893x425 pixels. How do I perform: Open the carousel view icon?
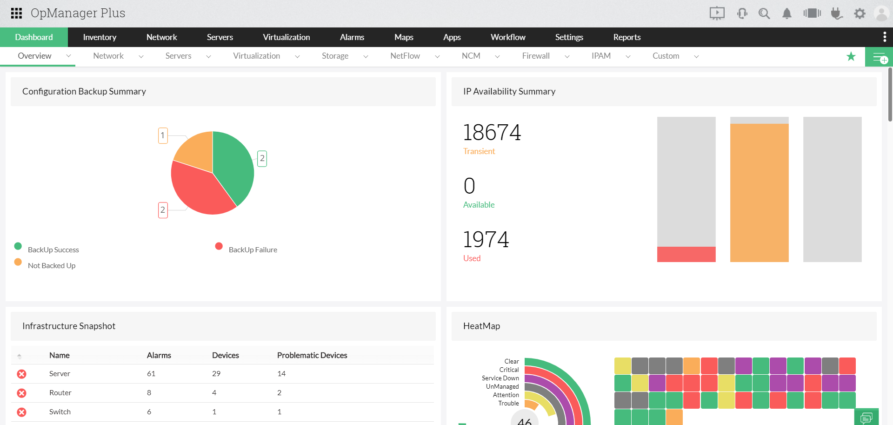pos(812,13)
